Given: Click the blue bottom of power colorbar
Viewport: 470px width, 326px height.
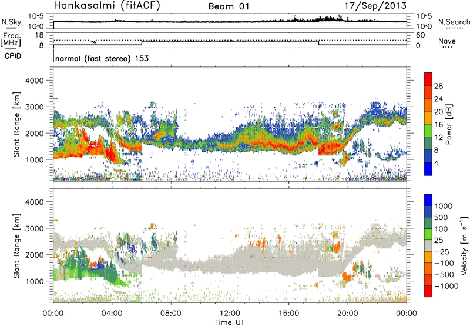Looking at the screenshot, I should (428, 169).
